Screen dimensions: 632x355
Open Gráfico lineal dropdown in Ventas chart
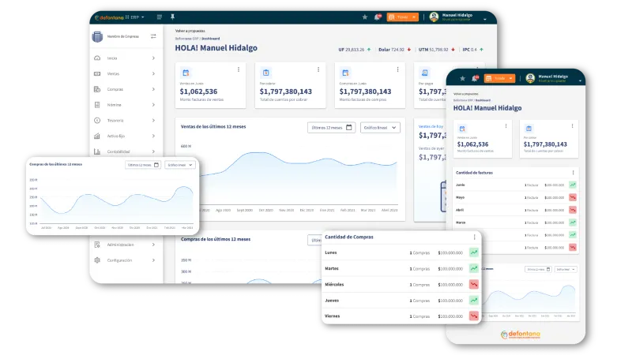tap(380, 128)
